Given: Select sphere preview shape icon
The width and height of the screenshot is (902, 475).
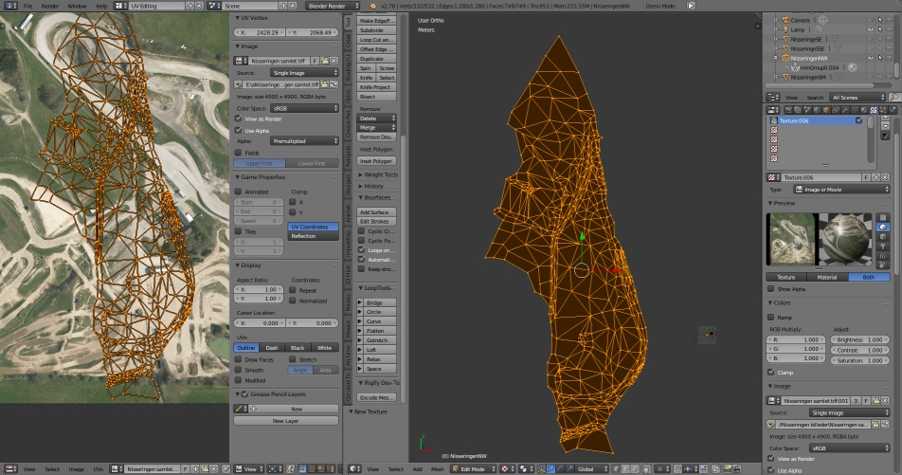Looking at the screenshot, I should point(883,227).
